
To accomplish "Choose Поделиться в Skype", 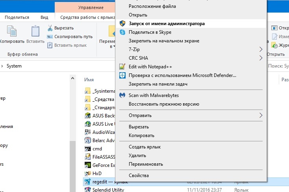I will [x=191, y=32].
